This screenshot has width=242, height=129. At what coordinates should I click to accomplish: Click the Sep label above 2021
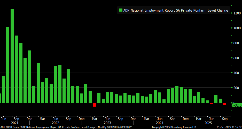(16, 119)
